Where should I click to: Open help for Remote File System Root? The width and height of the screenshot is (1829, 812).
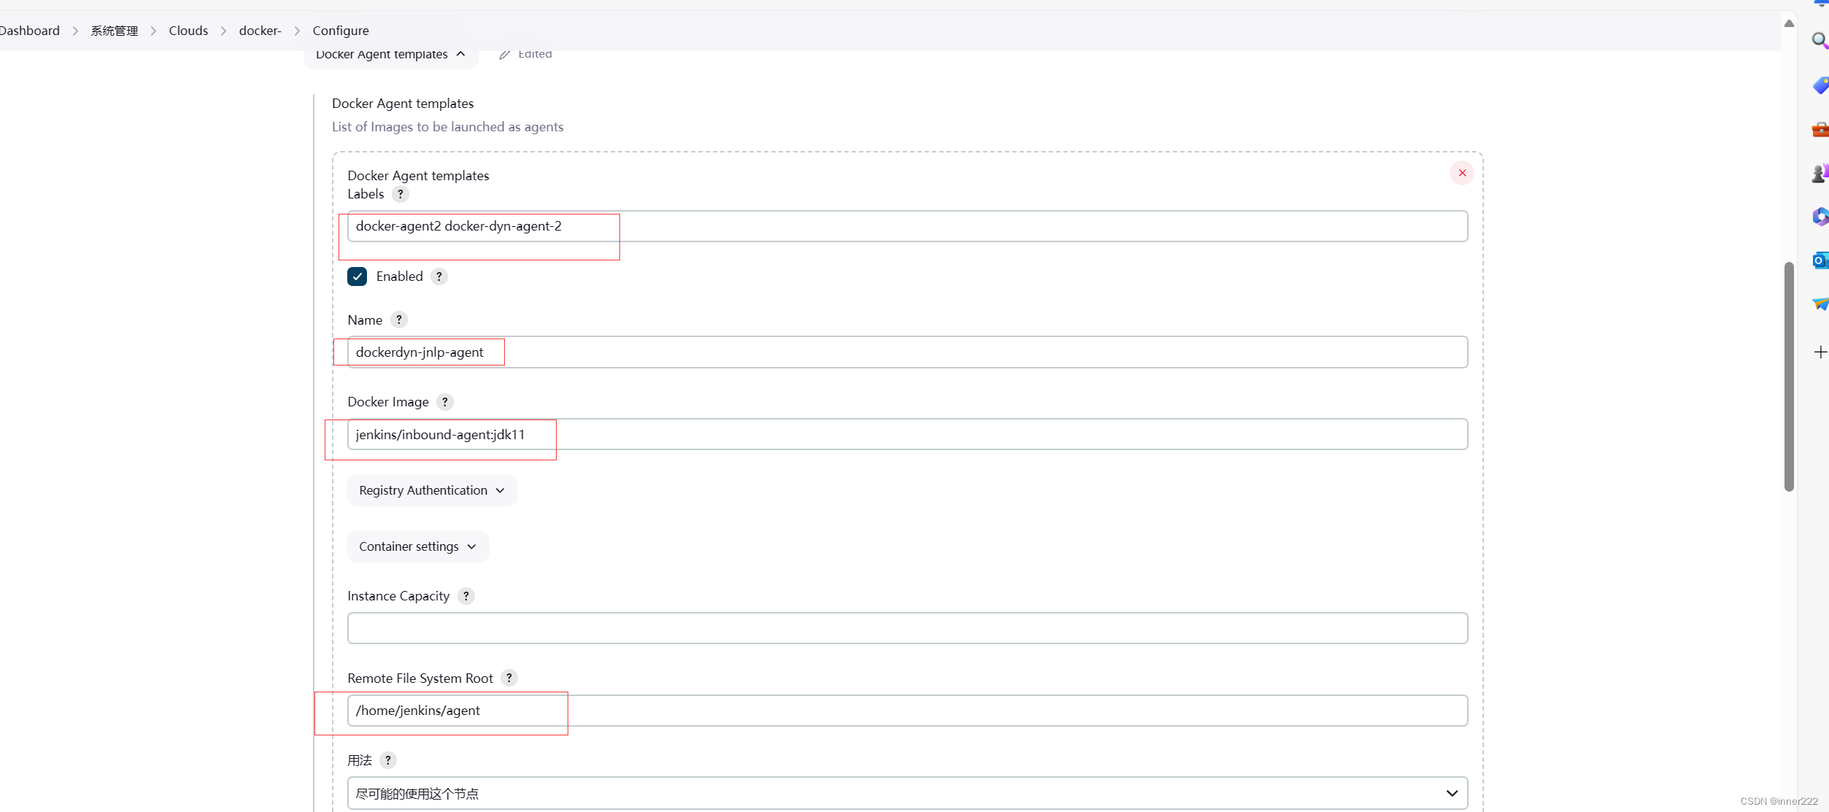pyautogui.click(x=509, y=678)
